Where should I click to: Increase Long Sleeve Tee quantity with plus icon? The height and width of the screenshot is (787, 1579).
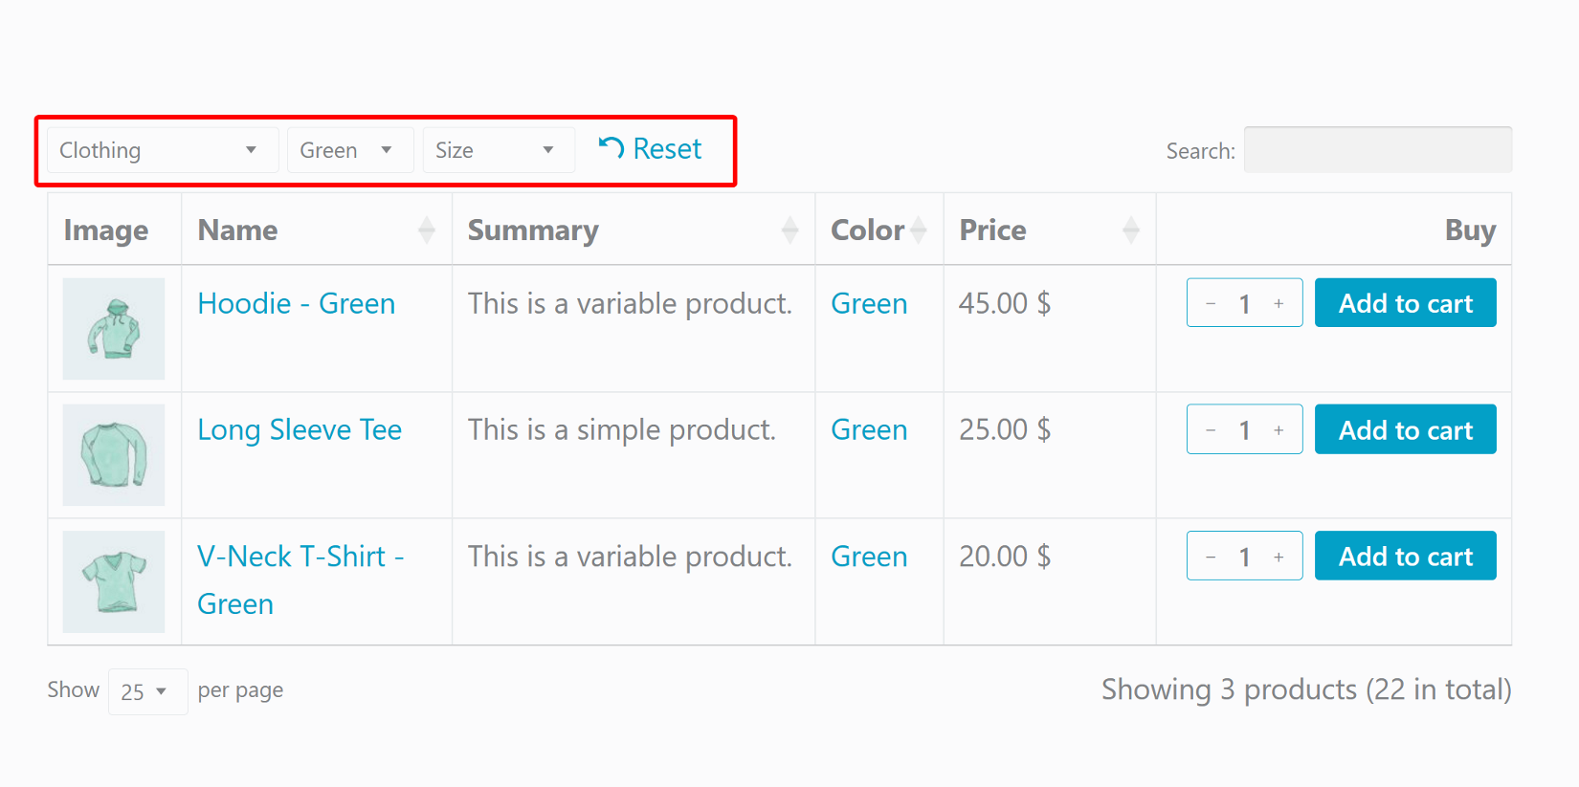pyautogui.click(x=1279, y=429)
